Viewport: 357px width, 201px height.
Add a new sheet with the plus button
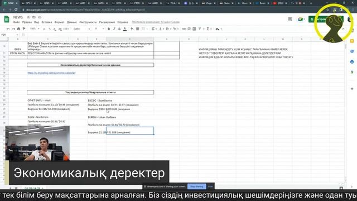(10, 188)
